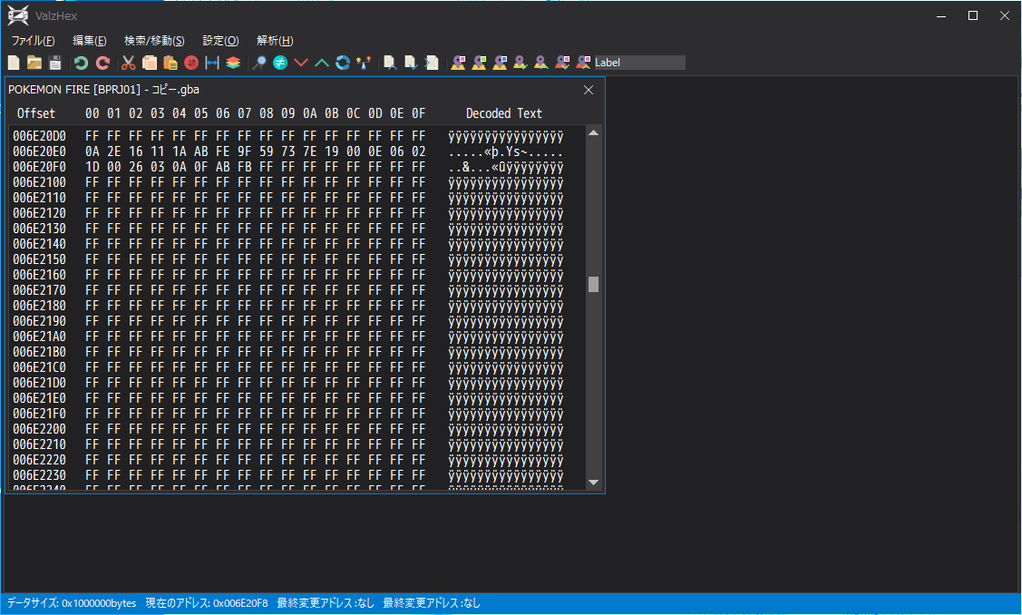This screenshot has height=615, width=1022.
Task: Click the yellow-base marker with down chevron
Action: click(521, 63)
